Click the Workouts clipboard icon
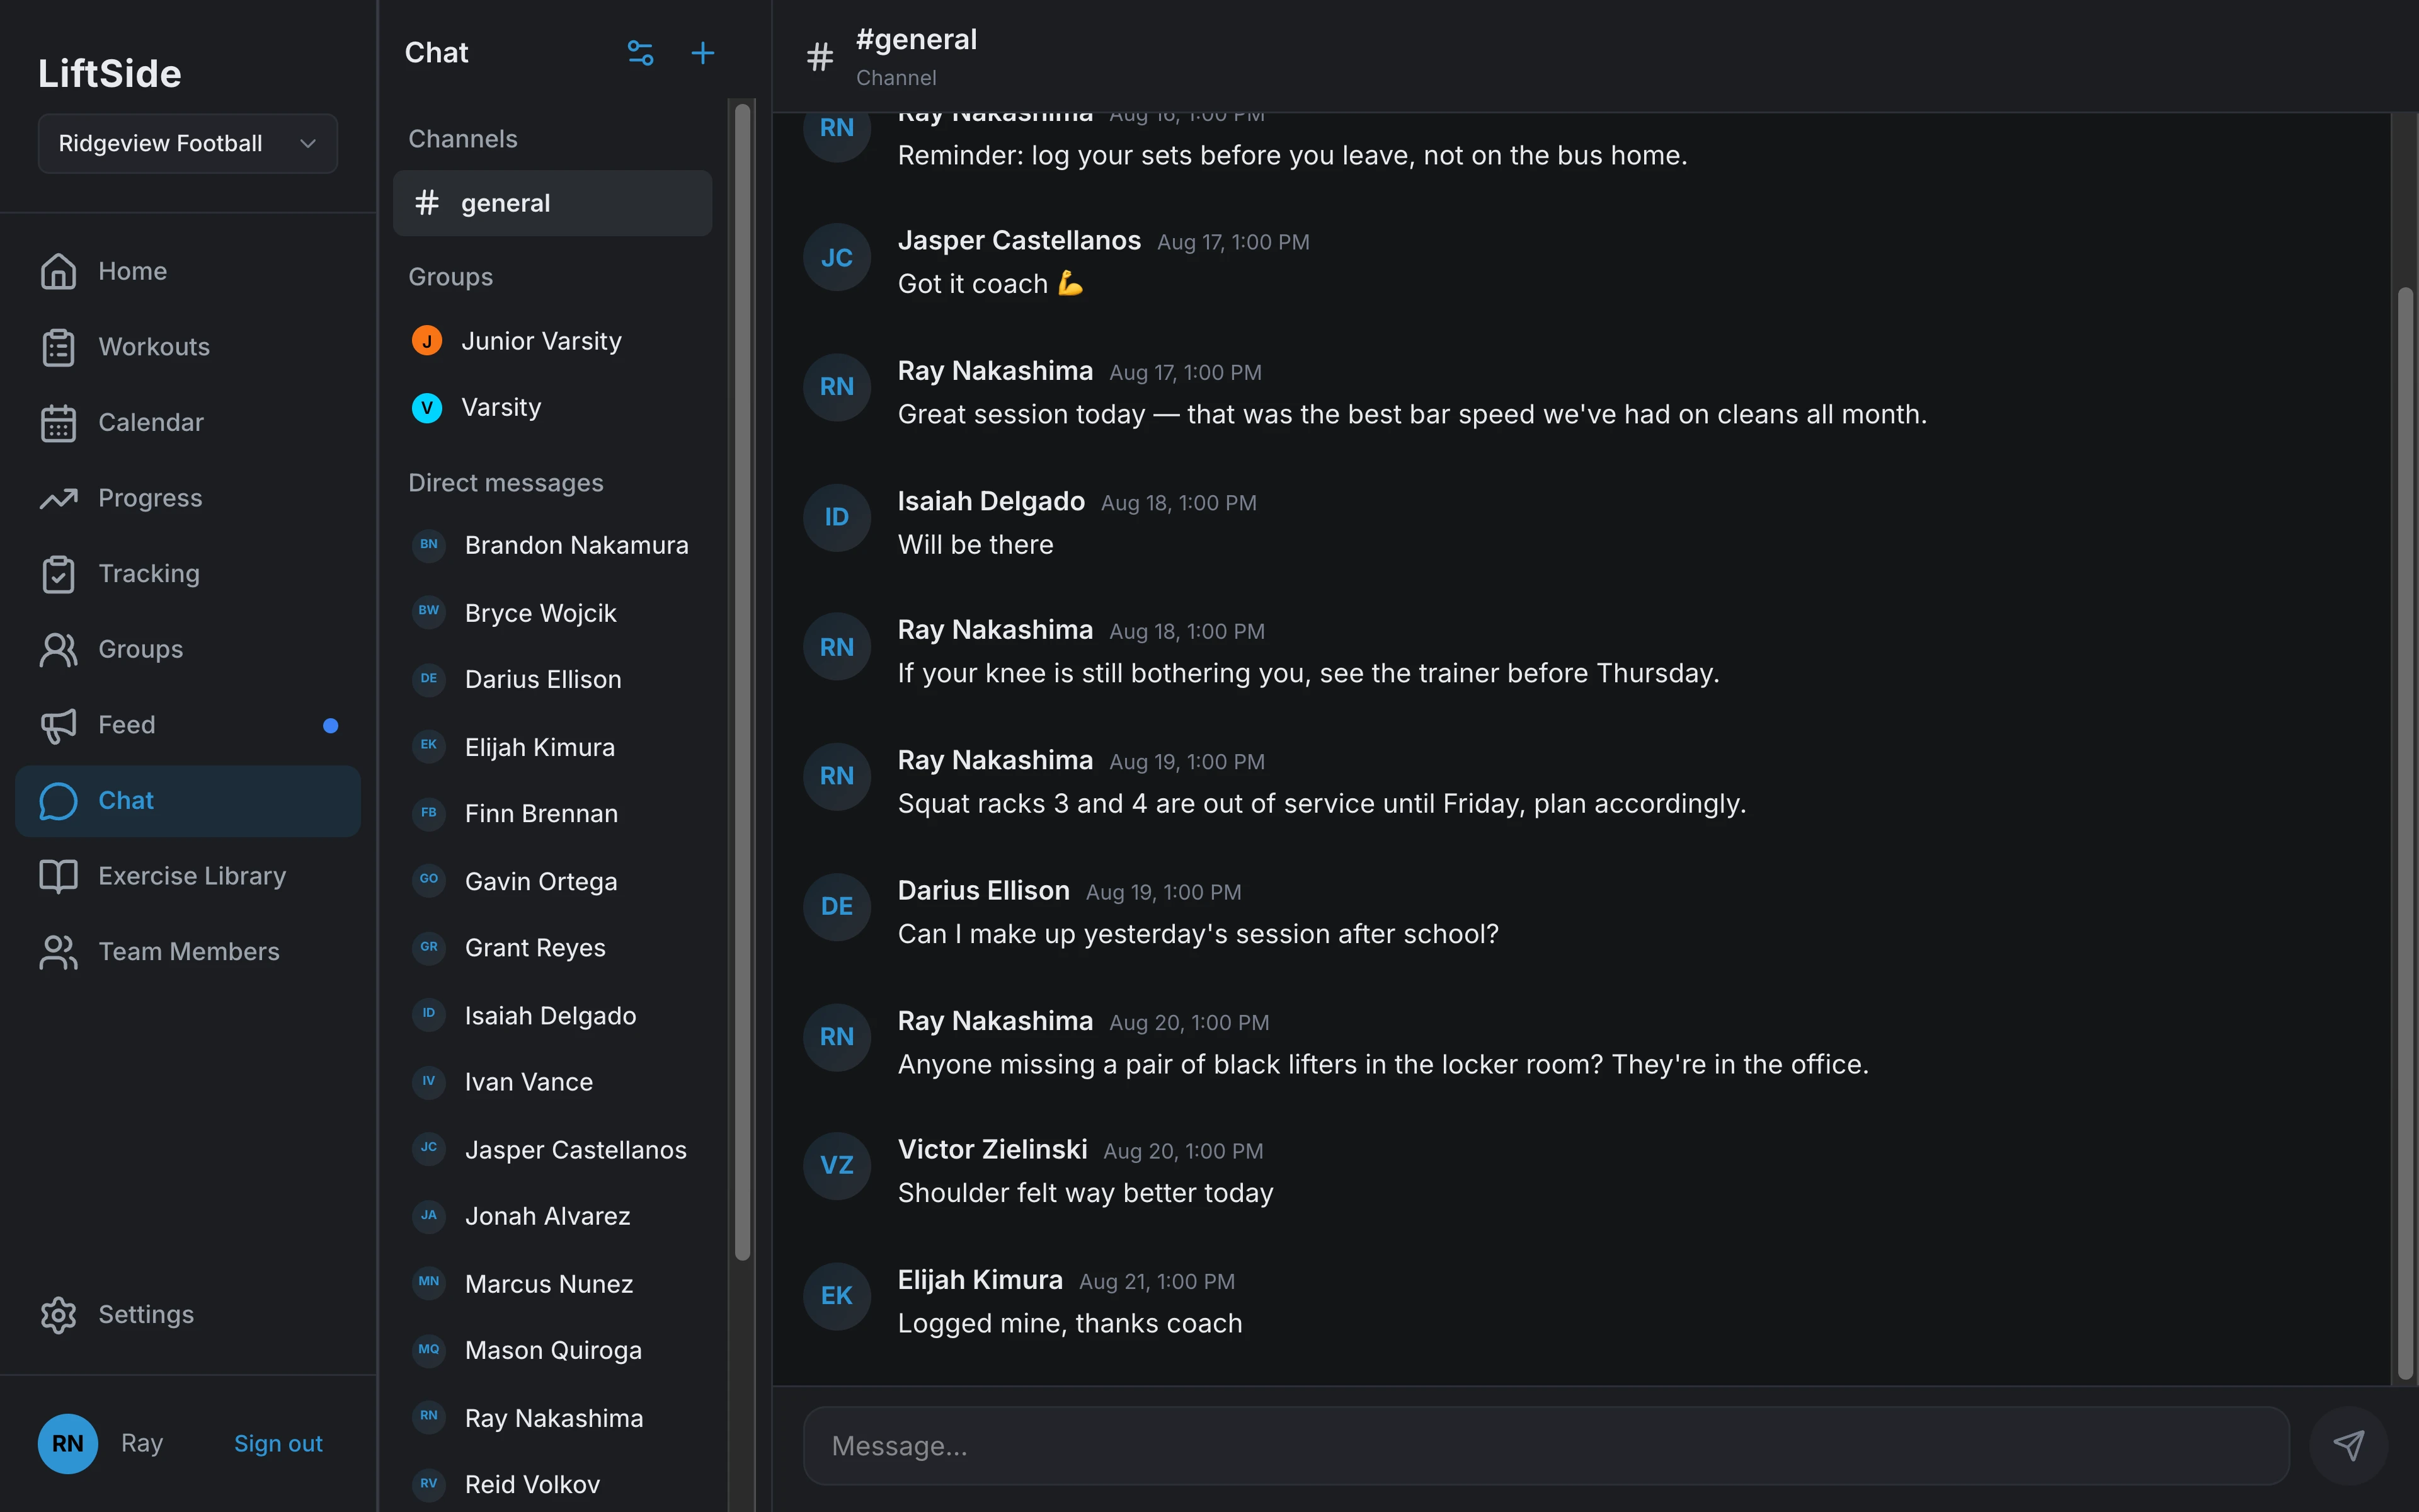The image size is (2419, 1512). [x=58, y=347]
